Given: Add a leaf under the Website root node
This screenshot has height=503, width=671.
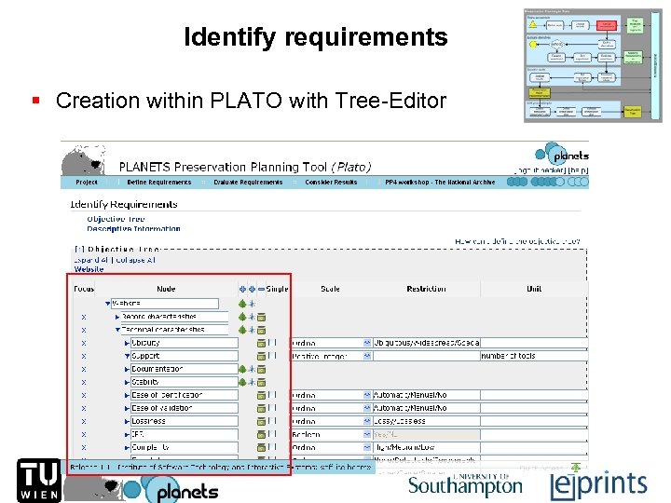Looking at the screenshot, I should [242, 304].
